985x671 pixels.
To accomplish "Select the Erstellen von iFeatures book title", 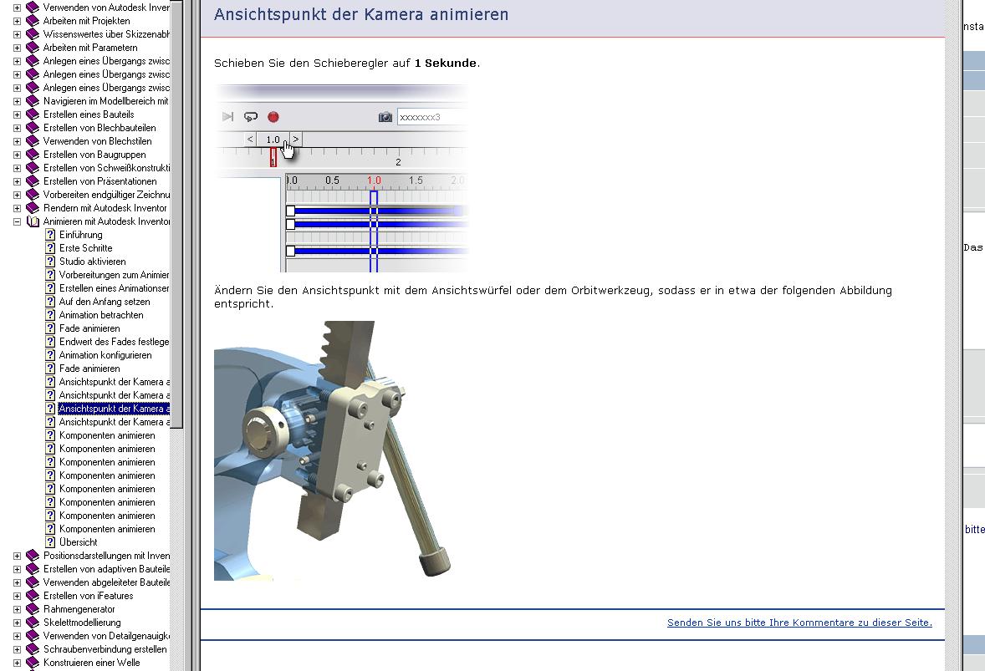I will (x=89, y=597).
